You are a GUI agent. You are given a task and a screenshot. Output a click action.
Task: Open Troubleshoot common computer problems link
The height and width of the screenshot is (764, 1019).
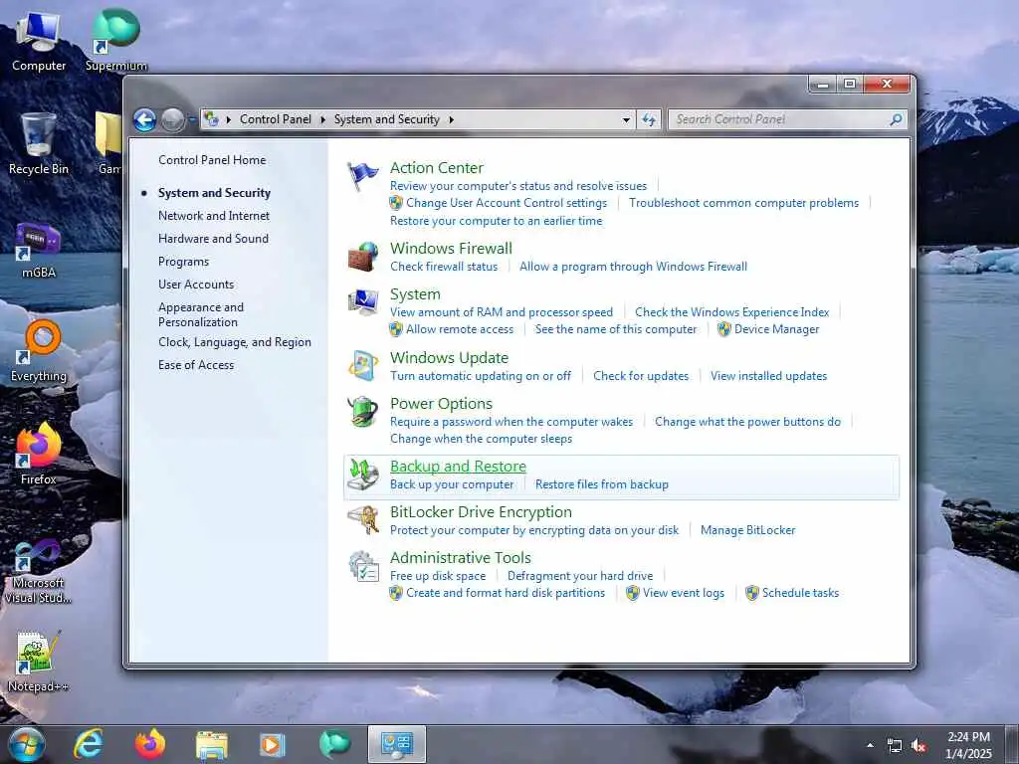[x=743, y=203]
